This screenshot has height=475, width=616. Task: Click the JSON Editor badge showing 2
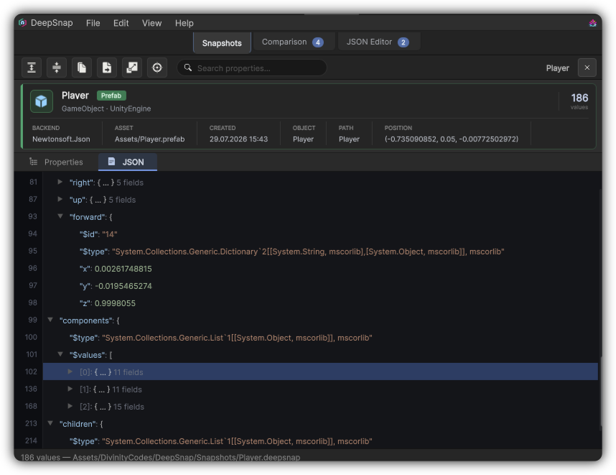403,42
